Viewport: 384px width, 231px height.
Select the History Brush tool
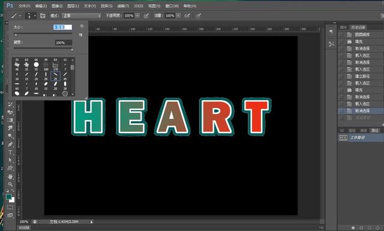(x=10, y=104)
